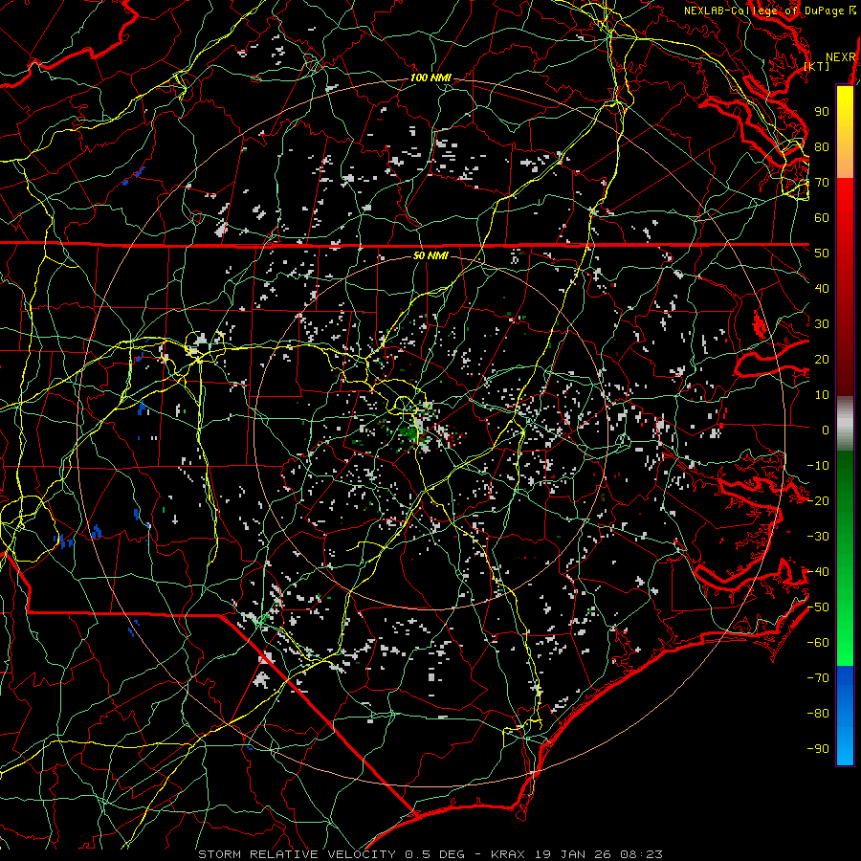Click the STORM RELATIVE VELOCITY title text

[x=297, y=854]
